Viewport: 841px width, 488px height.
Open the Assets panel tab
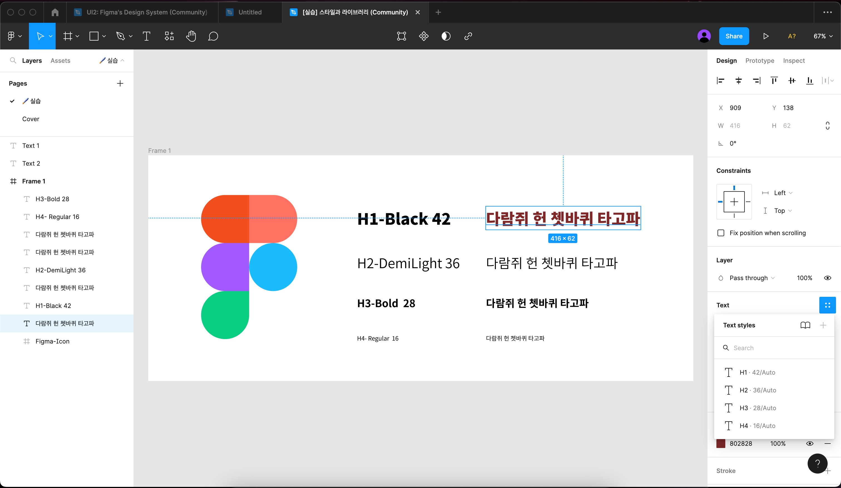click(60, 60)
